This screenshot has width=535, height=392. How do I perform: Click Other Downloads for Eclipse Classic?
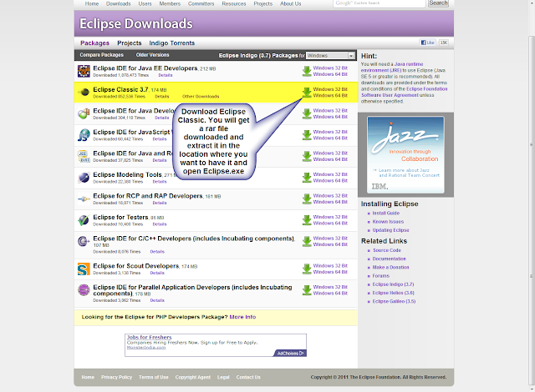pyautogui.click(x=201, y=97)
